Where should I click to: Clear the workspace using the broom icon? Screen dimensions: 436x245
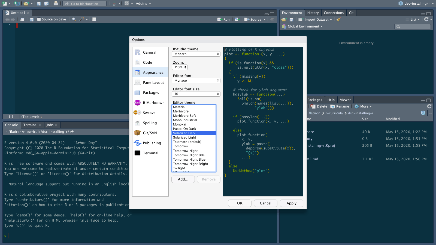[338, 19]
